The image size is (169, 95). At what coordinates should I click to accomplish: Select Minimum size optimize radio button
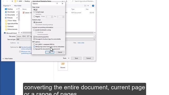pyautogui.click(x=20, y=52)
